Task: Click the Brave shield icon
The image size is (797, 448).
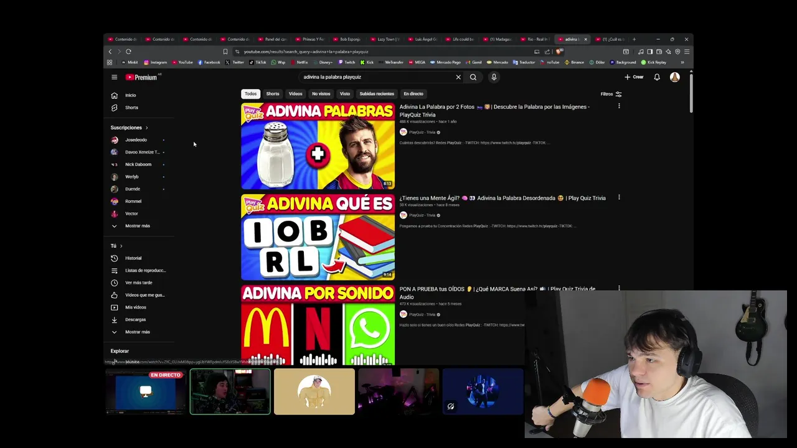Action: pyautogui.click(x=559, y=52)
